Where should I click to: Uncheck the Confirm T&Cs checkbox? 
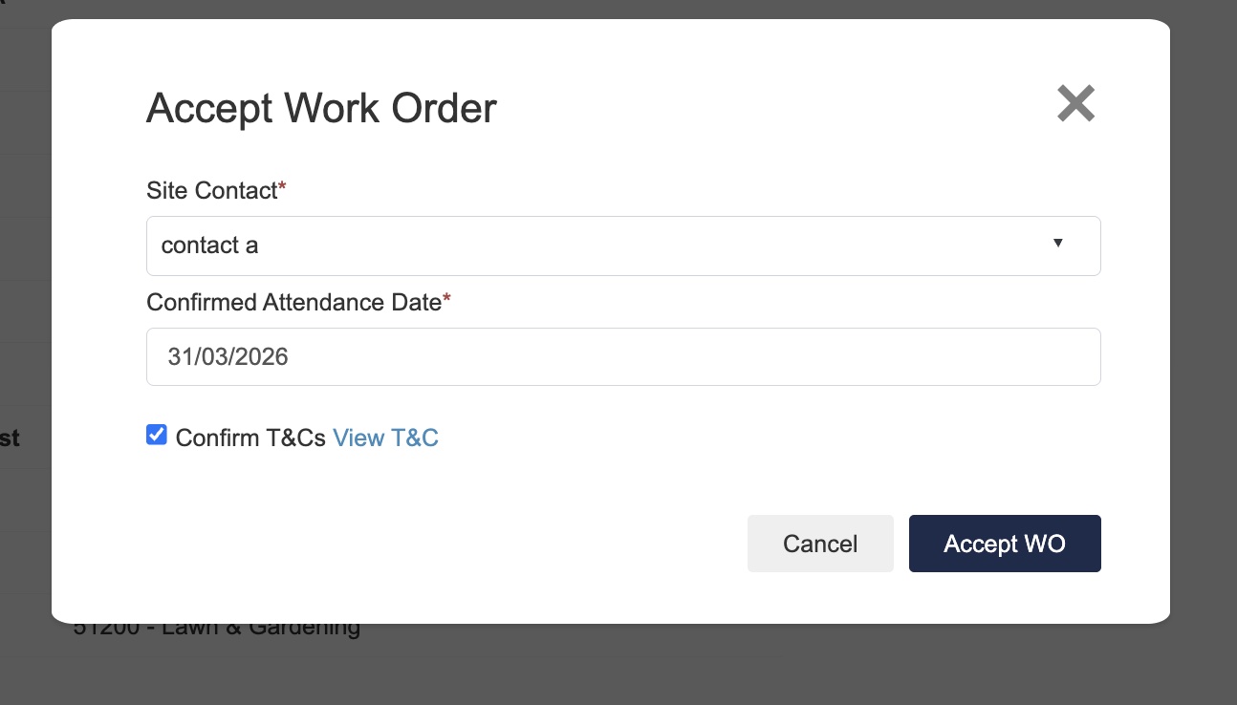click(156, 436)
